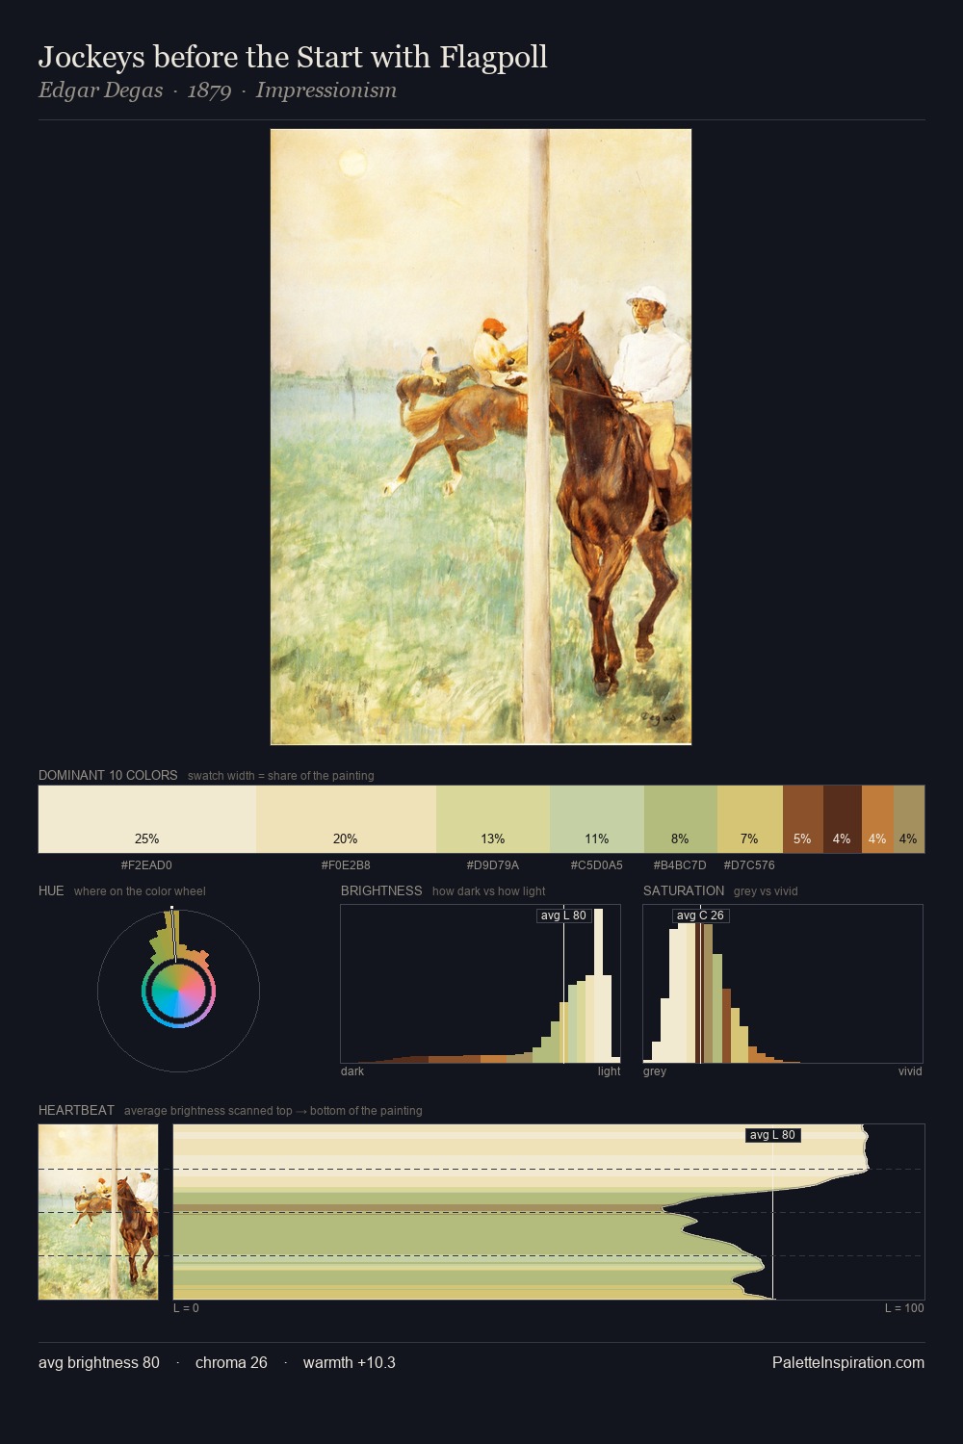Click hex code #D9D79A label
963x1444 pixels.
click(x=493, y=865)
